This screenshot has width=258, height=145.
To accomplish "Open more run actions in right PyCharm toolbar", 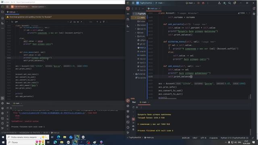I will [208, 3].
